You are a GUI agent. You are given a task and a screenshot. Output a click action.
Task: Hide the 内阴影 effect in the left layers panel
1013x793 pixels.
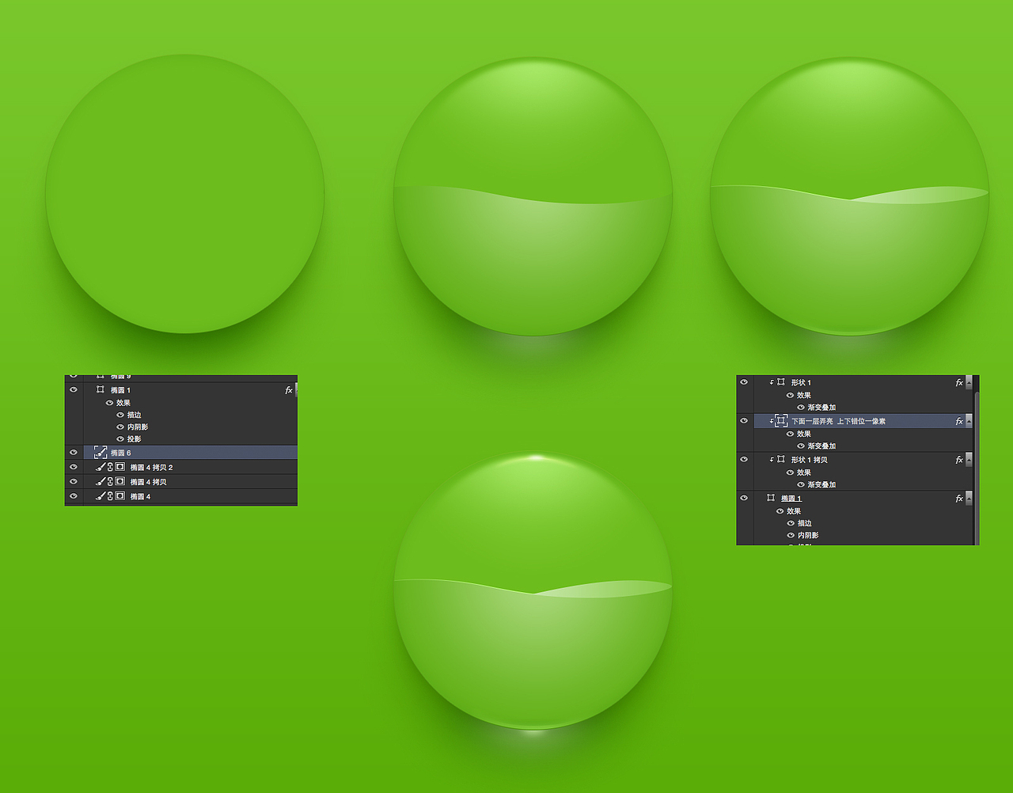(120, 427)
